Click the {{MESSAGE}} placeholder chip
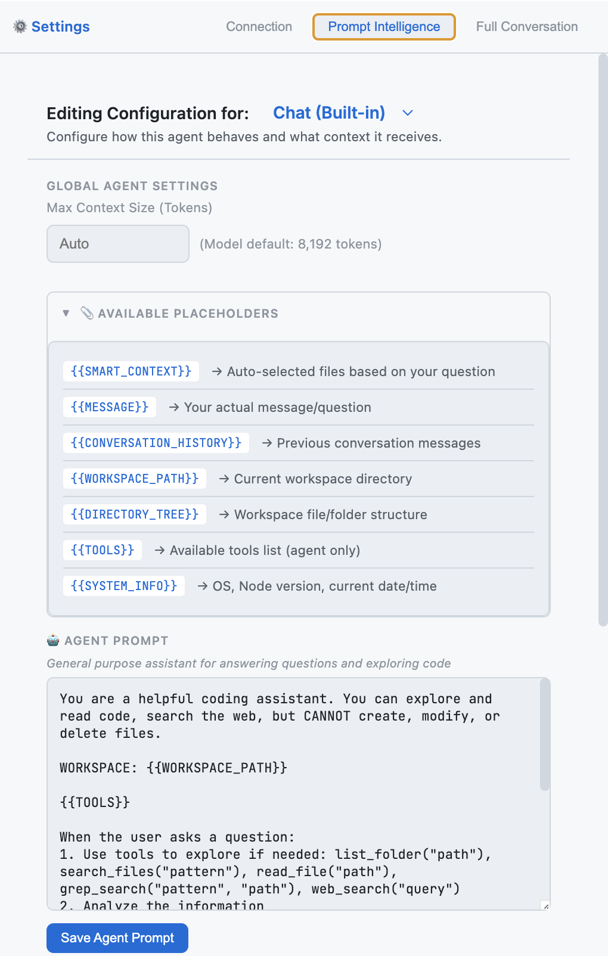This screenshot has width=608, height=956. point(110,407)
